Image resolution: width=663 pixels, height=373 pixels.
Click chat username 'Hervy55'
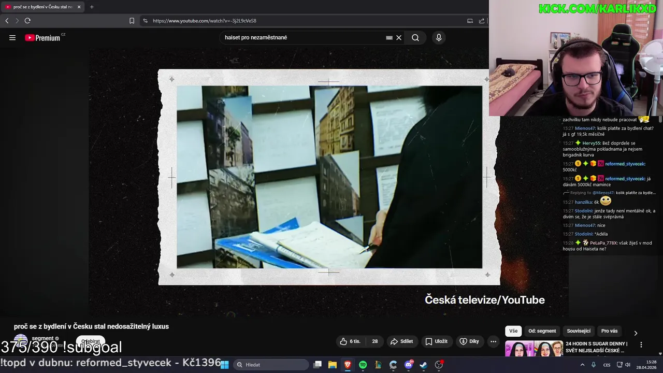[x=592, y=143]
